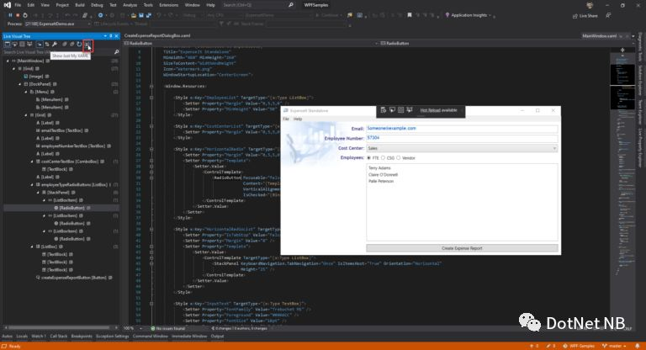Click first in-app toolbar icon, Go to Live Visual Tree
The height and width of the screenshot is (350, 646).
click(384, 110)
